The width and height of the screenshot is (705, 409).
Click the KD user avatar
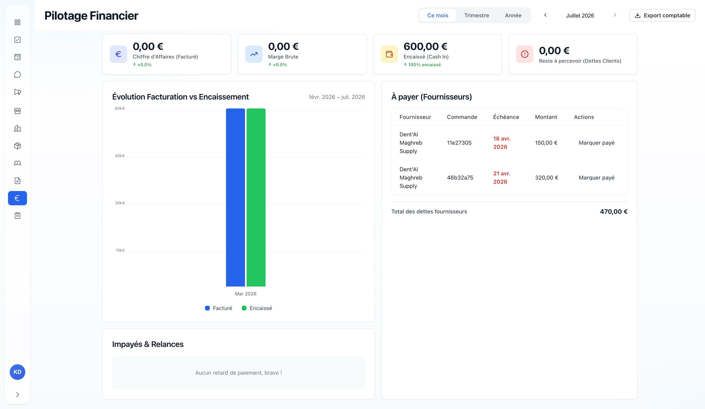tap(17, 372)
